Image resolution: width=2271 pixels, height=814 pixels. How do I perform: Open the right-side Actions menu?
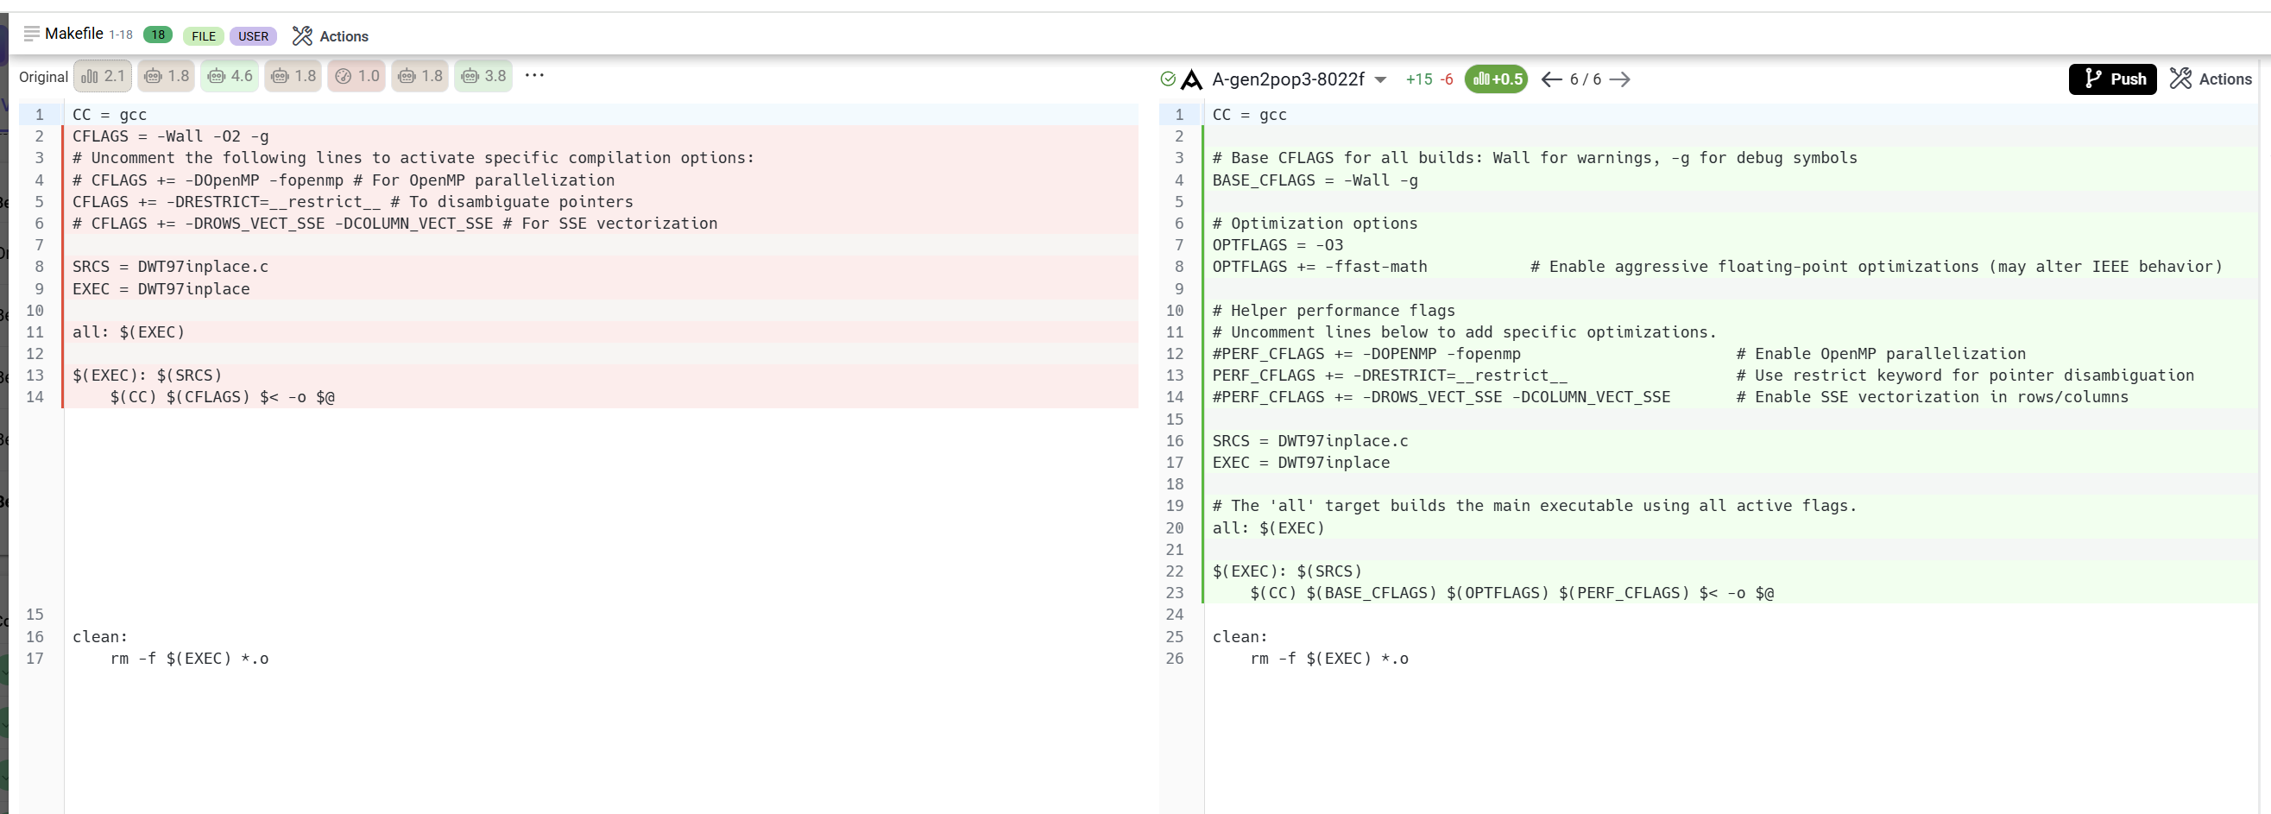(2211, 79)
